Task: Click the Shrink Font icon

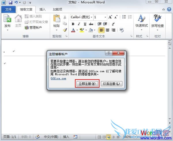Action: pos(116,17)
